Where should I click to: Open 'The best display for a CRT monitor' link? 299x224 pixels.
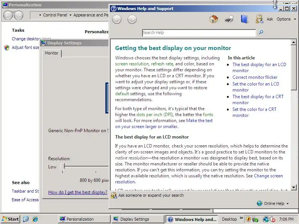[258, 100]
